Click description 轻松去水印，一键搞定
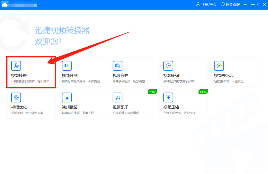 [229, 81]
